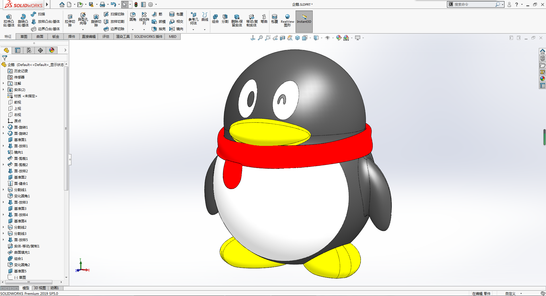Viewport: 546px width, 296px height.
Task: Activate the Section View icon
Action: (283, 38)
